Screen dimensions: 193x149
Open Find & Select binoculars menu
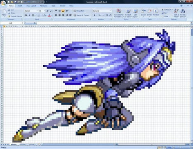[183, 13]
